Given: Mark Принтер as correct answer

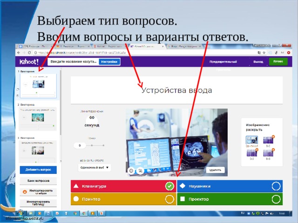Looking at the screenshot, I should tap(169, 199).
